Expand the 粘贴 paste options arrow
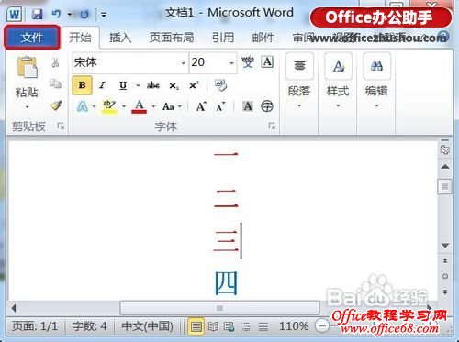The width and height of the screenshot is (459, 342). 27,107
